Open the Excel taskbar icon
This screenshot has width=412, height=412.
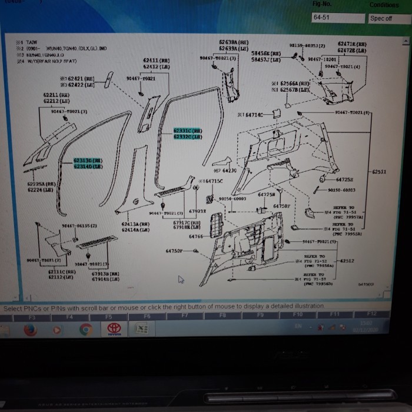[x=142, y=328]
